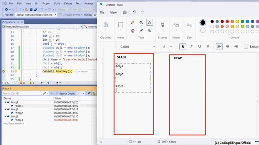Open the Visual Studio Edit menu

(x=19, y=4)
